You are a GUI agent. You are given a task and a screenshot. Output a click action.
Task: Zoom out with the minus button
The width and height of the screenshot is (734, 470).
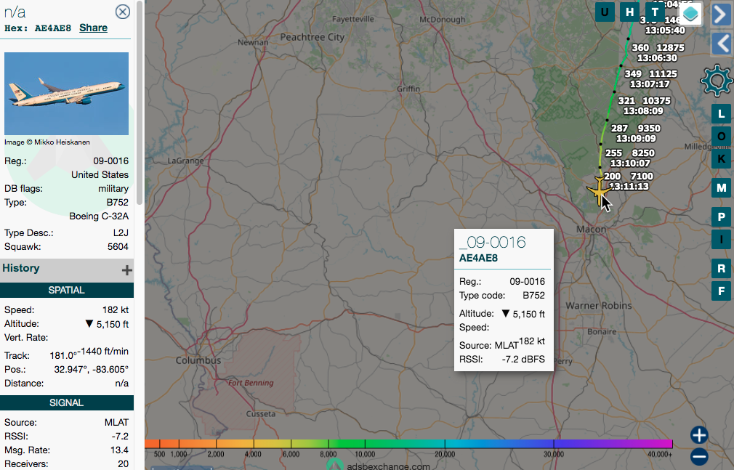click(x=699, y=456)
